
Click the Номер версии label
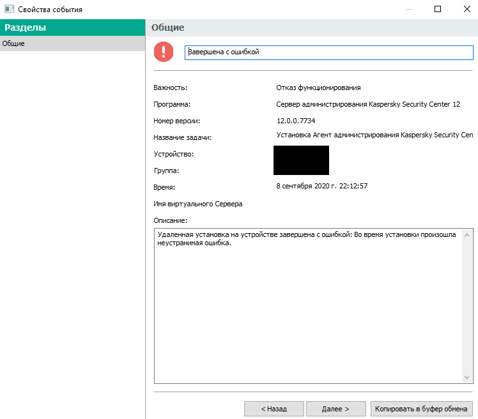[177, 121]
